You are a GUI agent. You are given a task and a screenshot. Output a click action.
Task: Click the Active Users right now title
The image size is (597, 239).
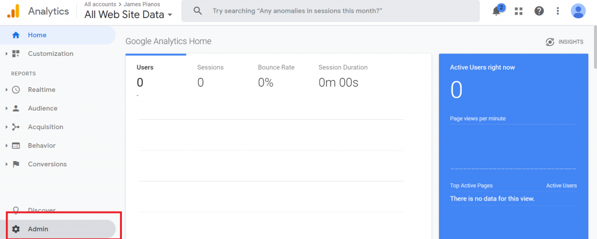pos(482,67)
